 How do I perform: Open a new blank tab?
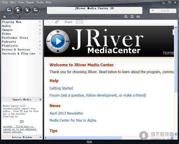[79, 22]
